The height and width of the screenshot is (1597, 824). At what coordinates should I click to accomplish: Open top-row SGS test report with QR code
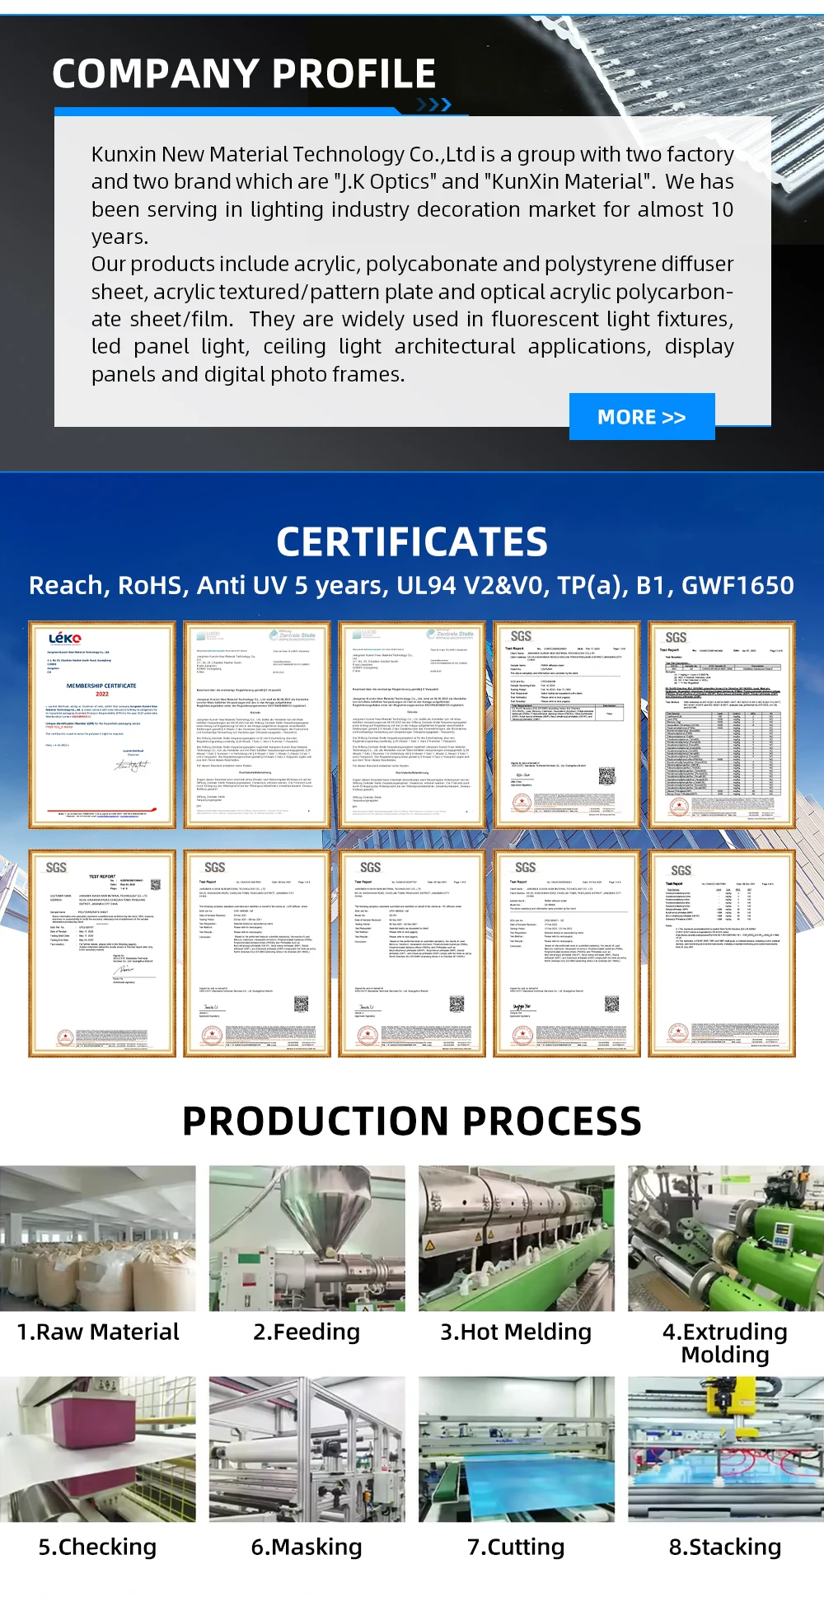(x=567, y=724)
